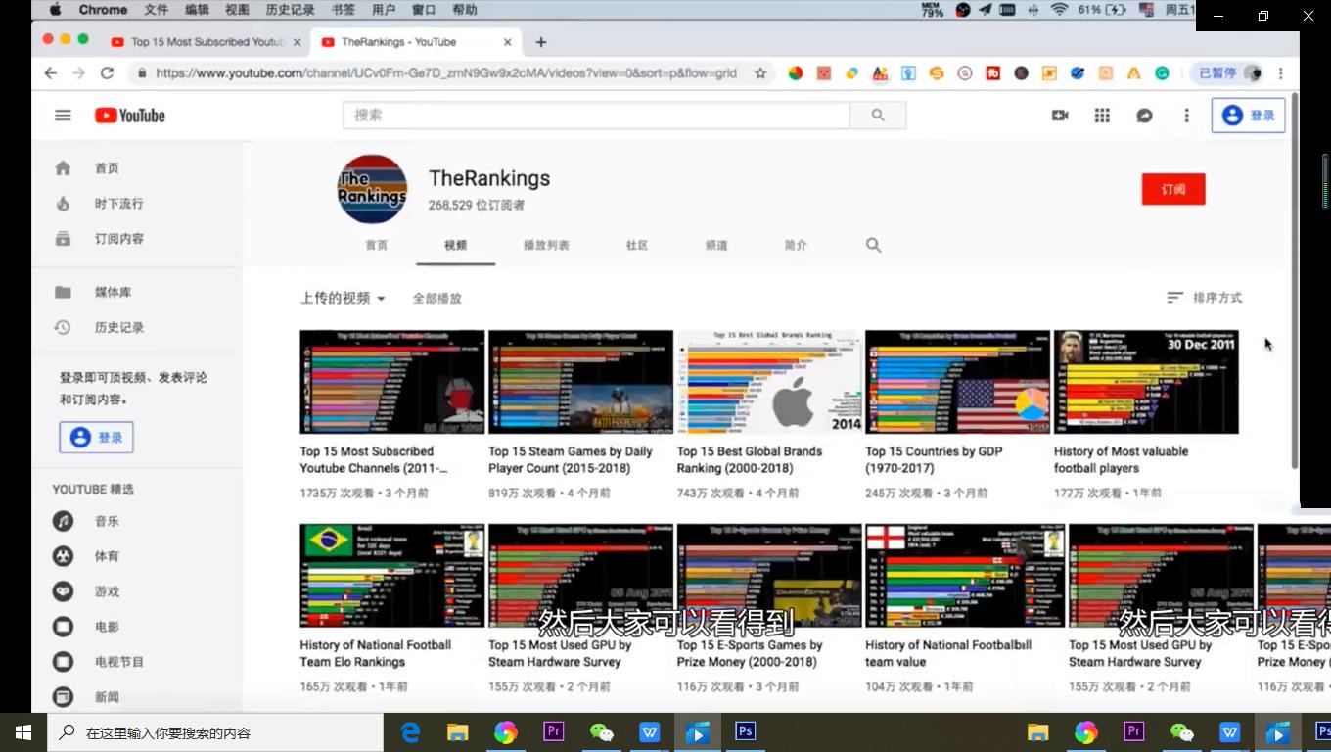Open YouTube settings three-dot menu
The width and height of the screenshot is (1331, 752).
tap(1186, 116)
